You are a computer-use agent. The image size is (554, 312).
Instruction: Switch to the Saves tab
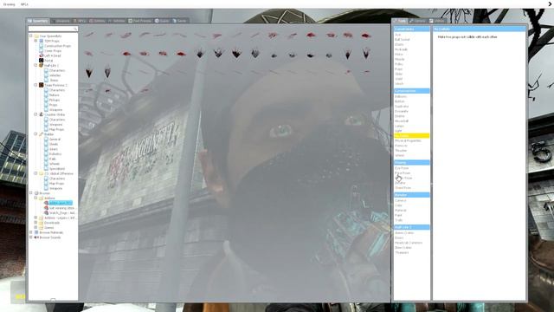coord(179,21)
